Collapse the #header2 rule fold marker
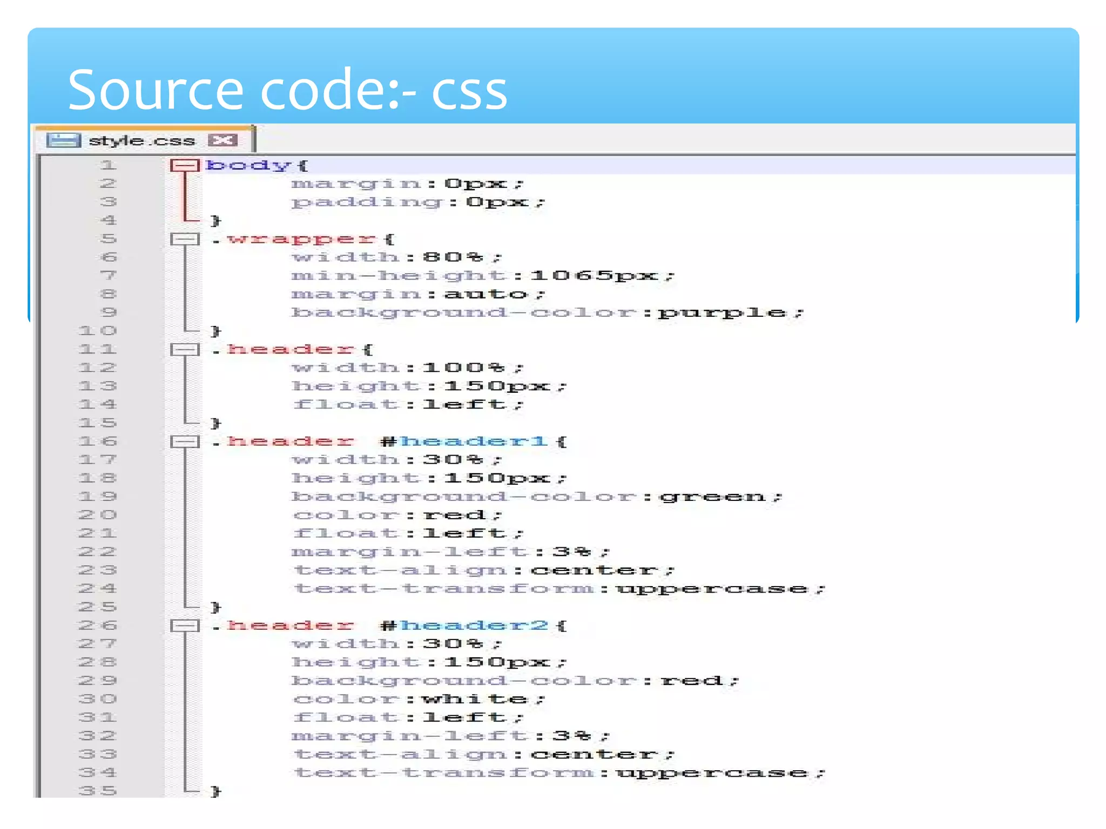1106x829 pixels. [x=184, y=626]
